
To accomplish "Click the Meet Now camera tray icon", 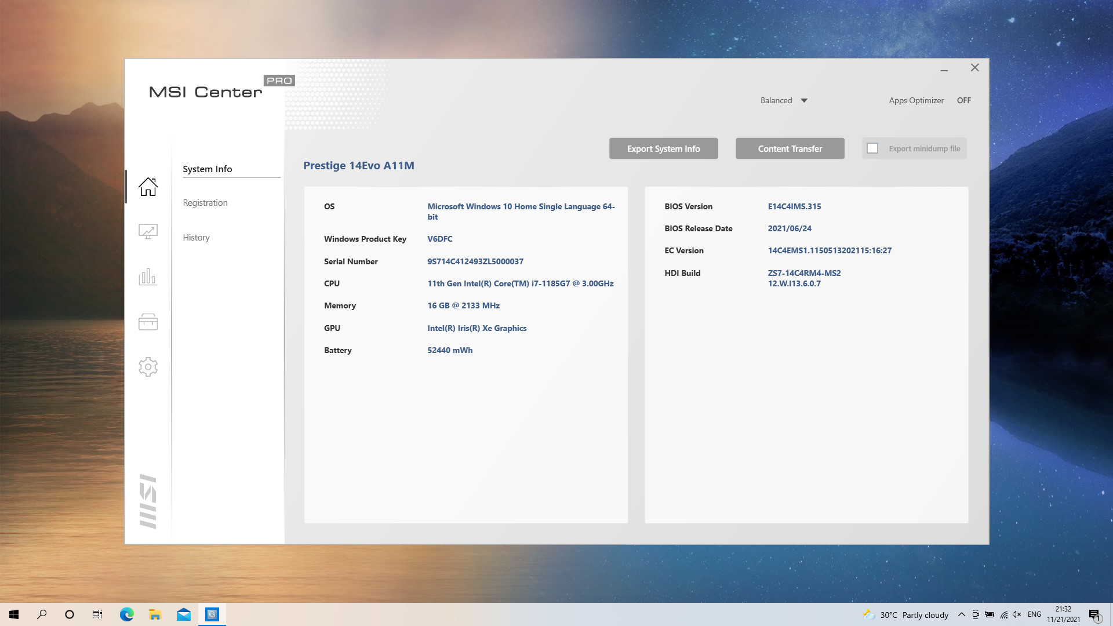I will coord(976,614).
